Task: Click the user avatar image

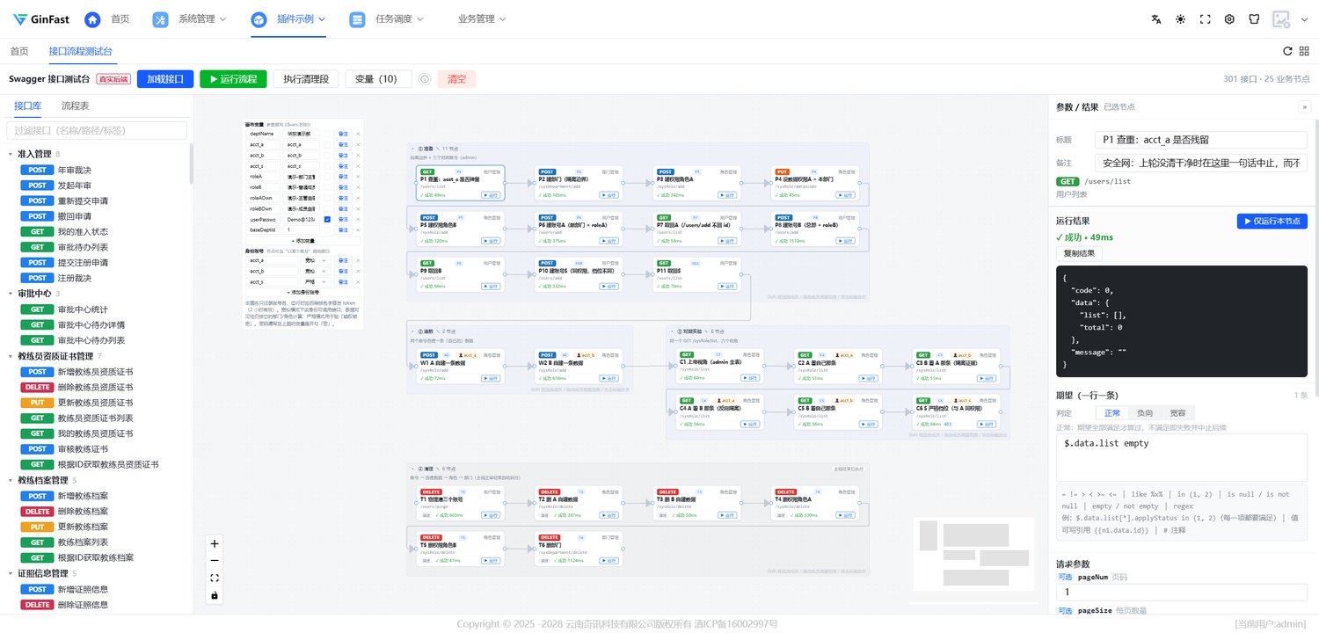Action: click(x=1280, y=19)
